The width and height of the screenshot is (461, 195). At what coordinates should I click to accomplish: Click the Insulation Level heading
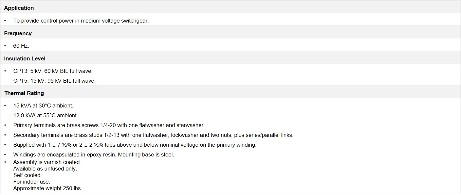click(230, 58)
